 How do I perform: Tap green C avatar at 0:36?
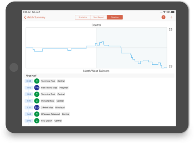tap(37, 81)
